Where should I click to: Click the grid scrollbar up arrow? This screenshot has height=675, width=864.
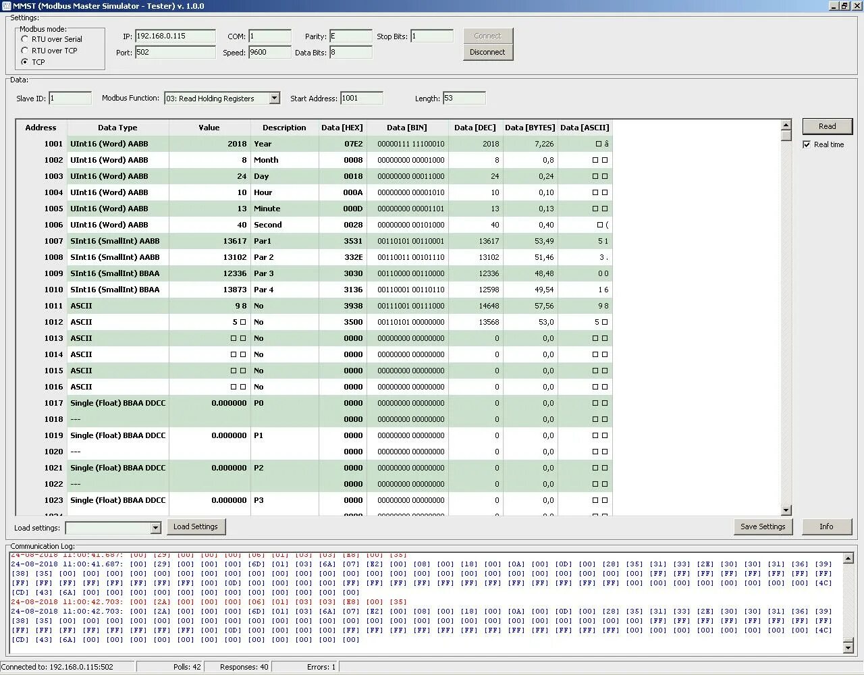(x=786, y=124)
